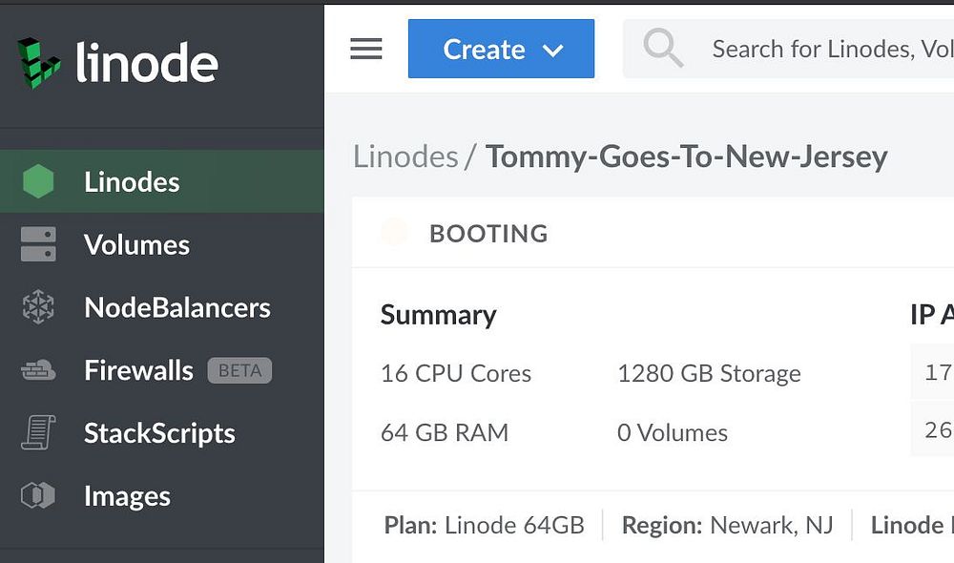Viewport: 954px width, 563px height.
Task: Click the Firewalls icon in sidebar
Action: [38, 370]
